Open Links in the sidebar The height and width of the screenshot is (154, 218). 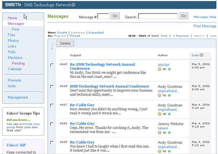click(x=12, y=46)
